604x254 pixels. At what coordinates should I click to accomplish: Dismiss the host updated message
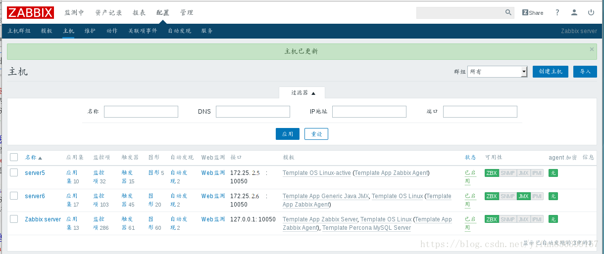point(592,49)
